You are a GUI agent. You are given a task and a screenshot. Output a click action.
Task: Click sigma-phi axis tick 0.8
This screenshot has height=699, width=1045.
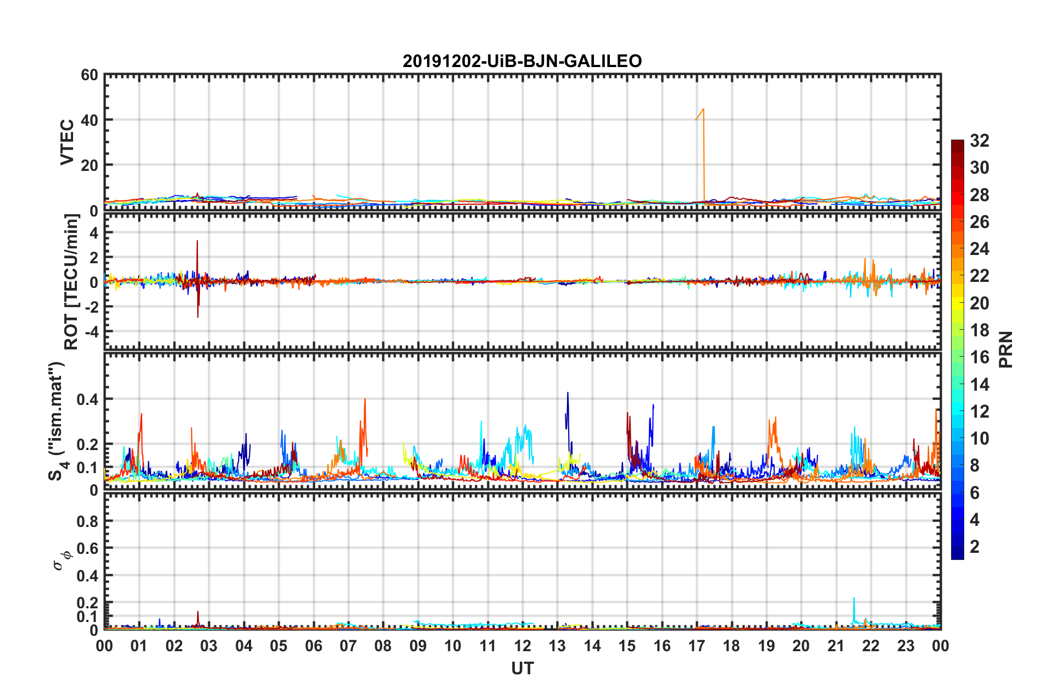(87, 521)
